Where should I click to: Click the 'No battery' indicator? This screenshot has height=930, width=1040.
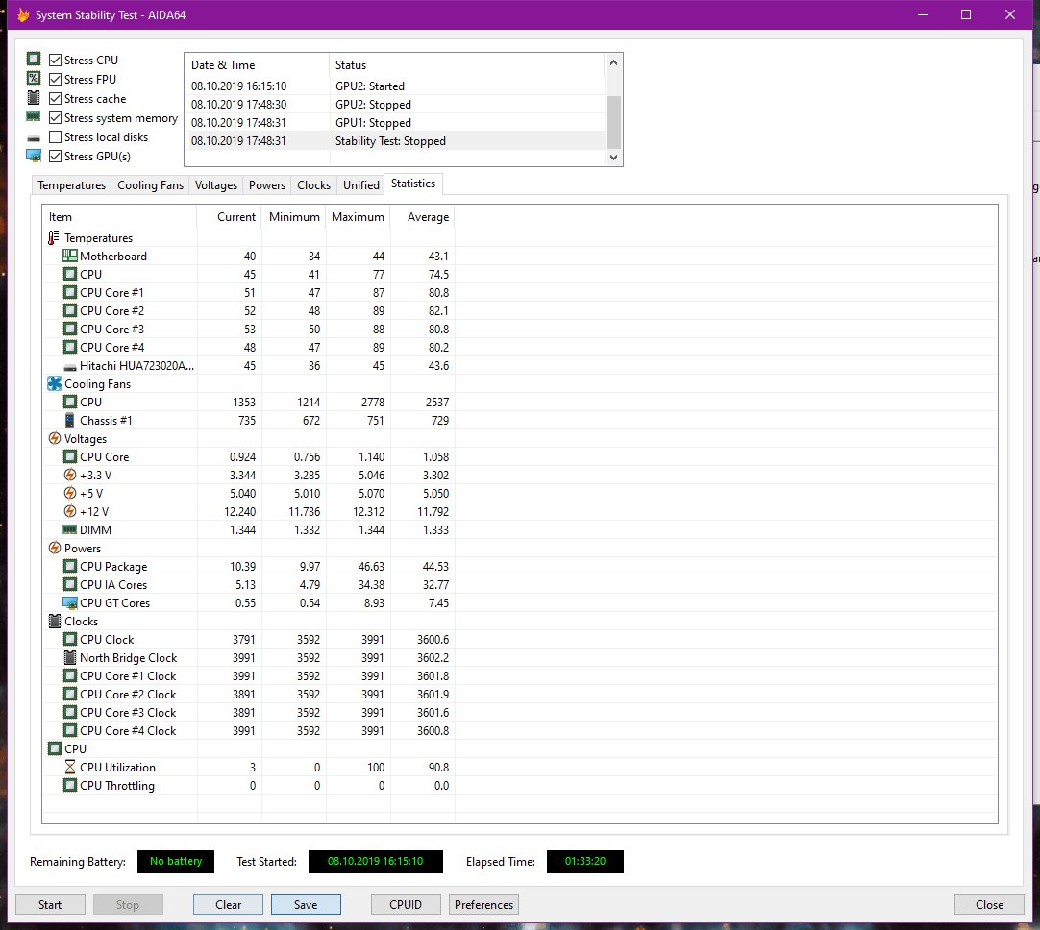click(176, 861)
